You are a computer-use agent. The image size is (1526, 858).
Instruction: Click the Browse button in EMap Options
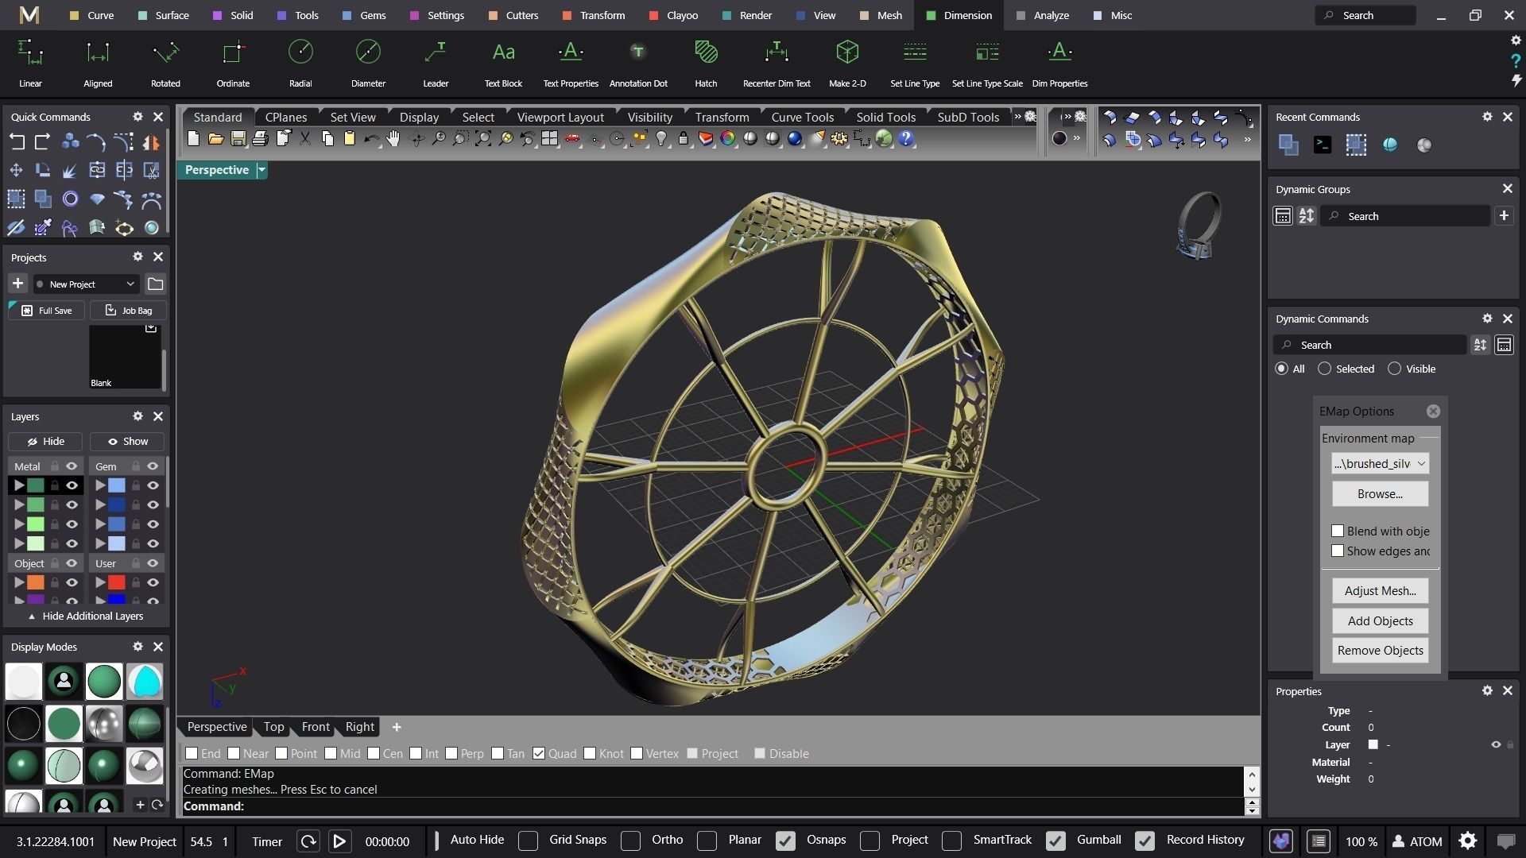click(x=1380, y=494)
